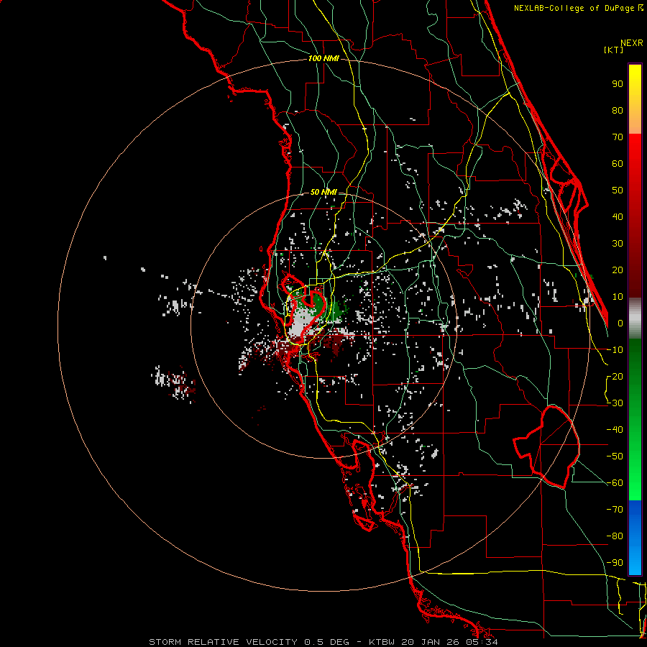
Task: Click the -50 scale value
Action: (615, 456)
